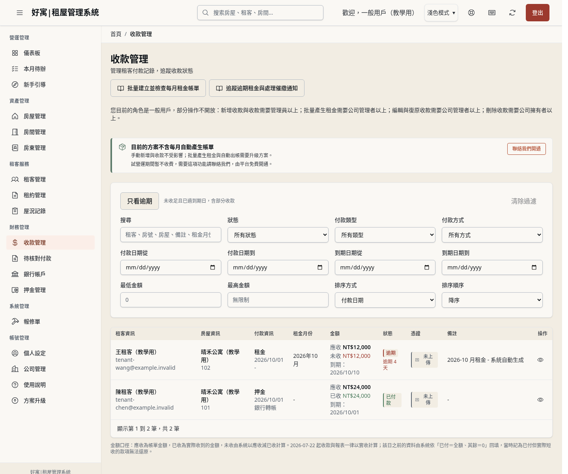Open the support lifebuoy icon
The width and height of the screenshot is (568, 474).
(x=471, y=13)
